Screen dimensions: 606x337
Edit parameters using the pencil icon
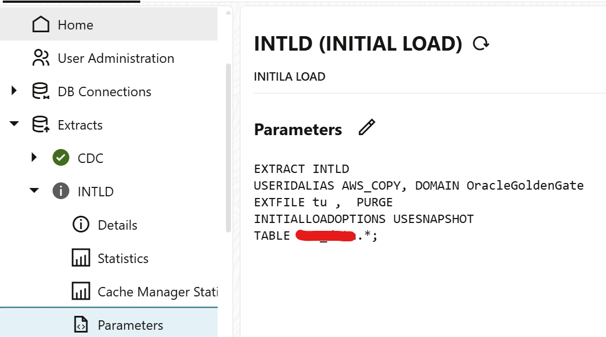367,127
